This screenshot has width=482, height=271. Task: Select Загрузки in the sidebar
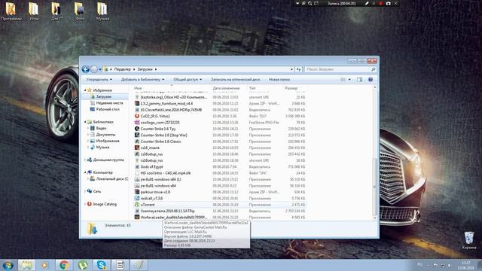(104, 97)
